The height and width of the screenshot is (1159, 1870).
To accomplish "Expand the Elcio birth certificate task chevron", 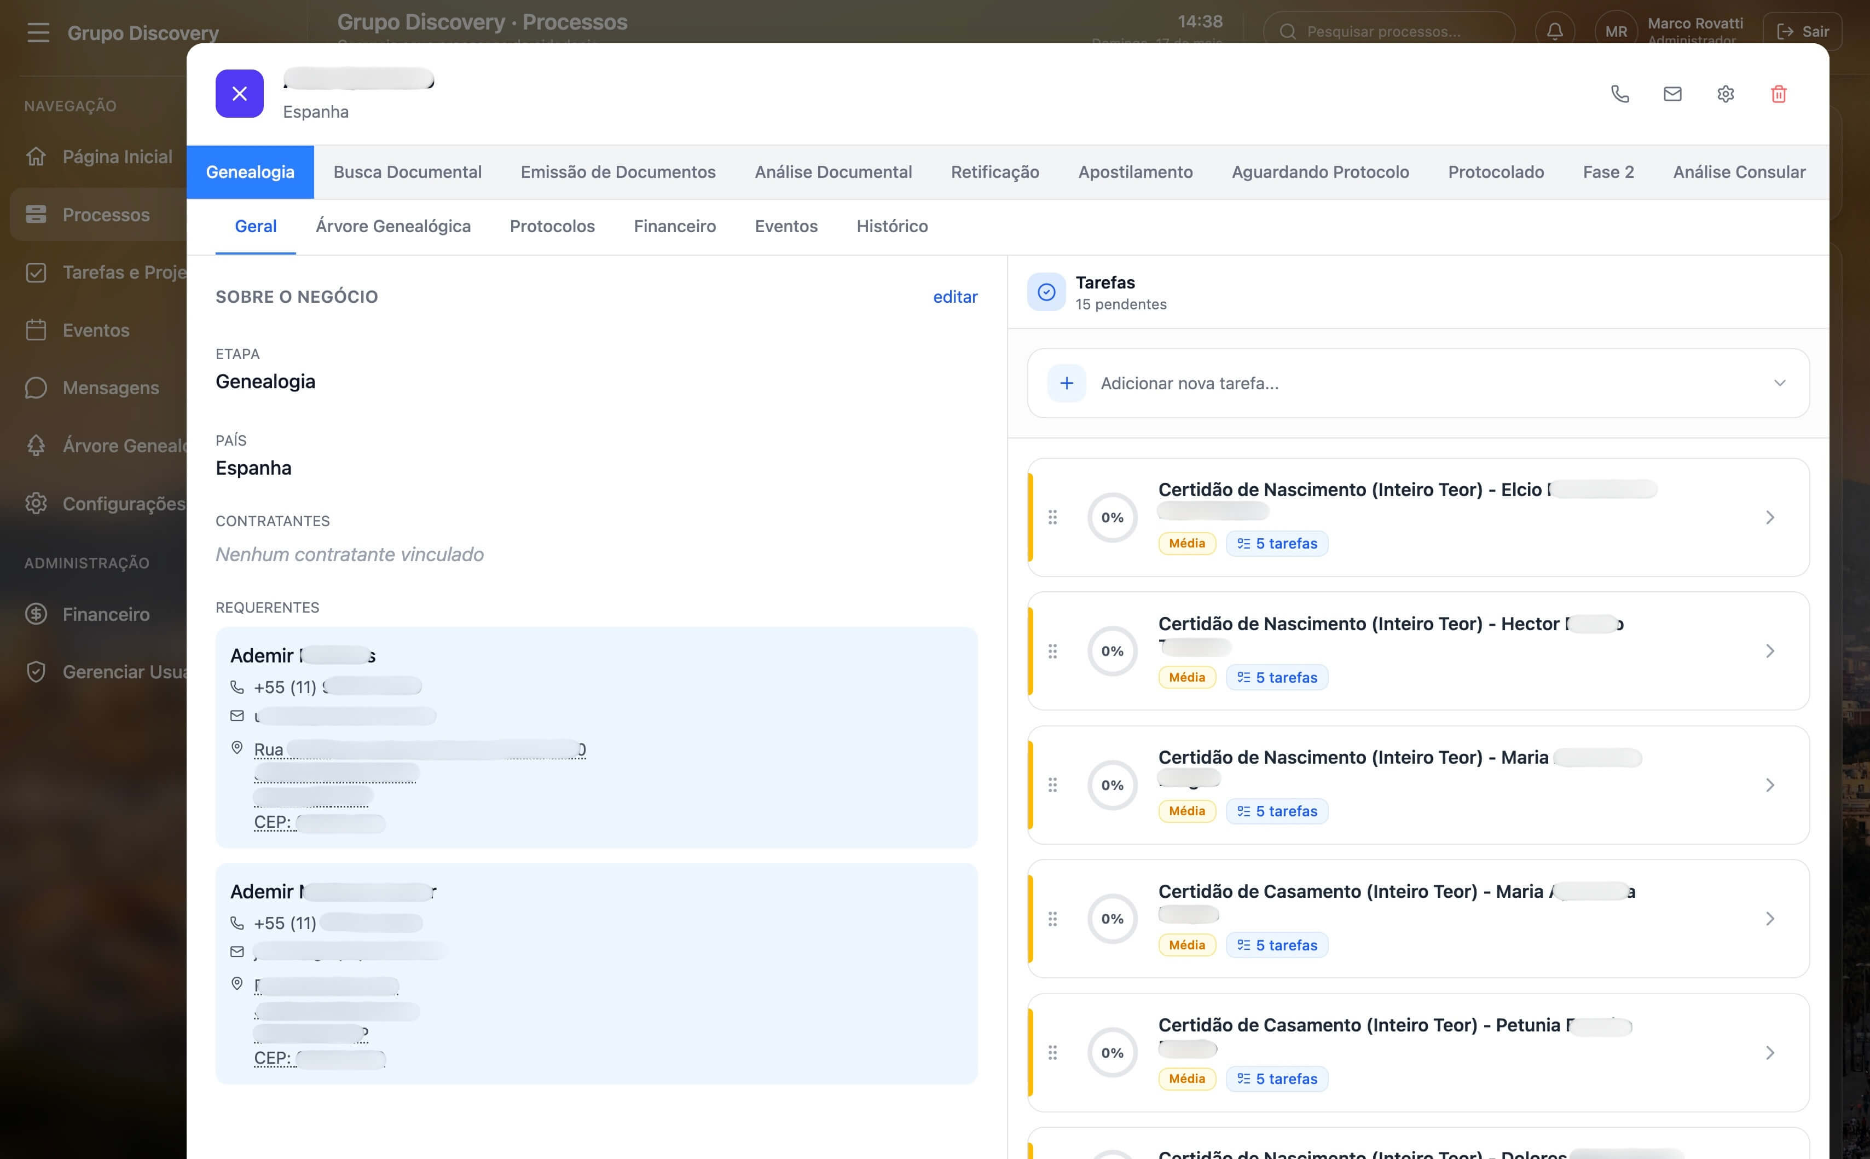I will tap(1770, 517).
